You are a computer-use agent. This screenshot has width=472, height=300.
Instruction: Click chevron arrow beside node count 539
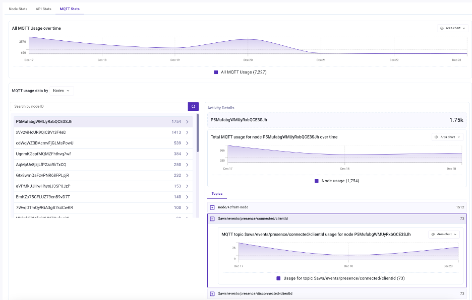pos(187,143)
